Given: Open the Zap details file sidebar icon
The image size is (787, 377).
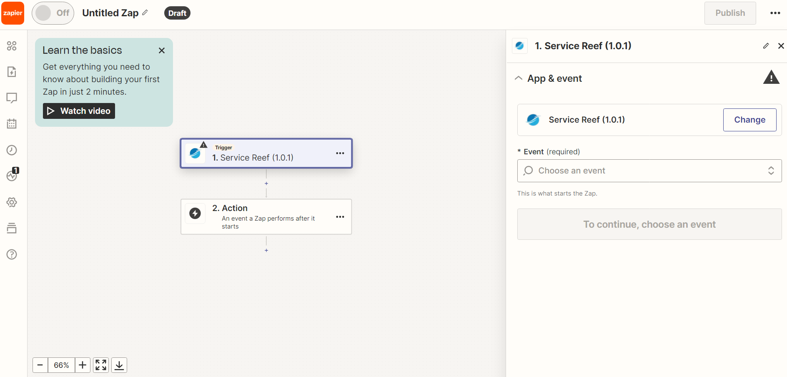Looking at the screenshot, I should click(x=12, y=72).
